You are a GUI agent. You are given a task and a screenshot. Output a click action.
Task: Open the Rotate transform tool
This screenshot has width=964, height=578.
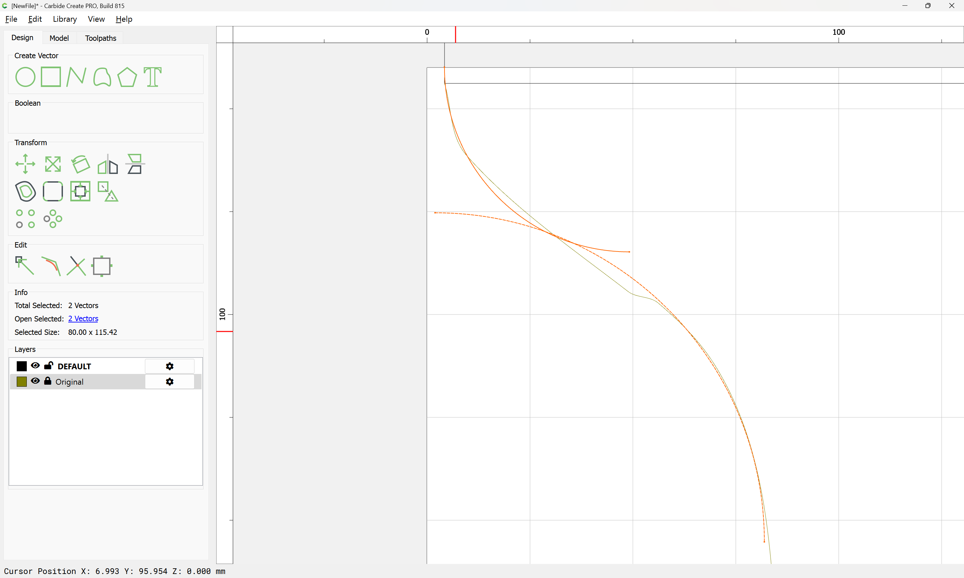[80, 164]
